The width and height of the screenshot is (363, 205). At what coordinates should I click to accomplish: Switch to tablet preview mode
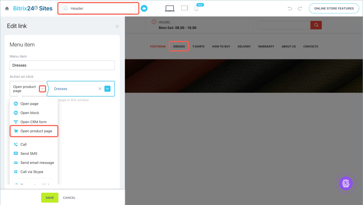coord(185,8)
